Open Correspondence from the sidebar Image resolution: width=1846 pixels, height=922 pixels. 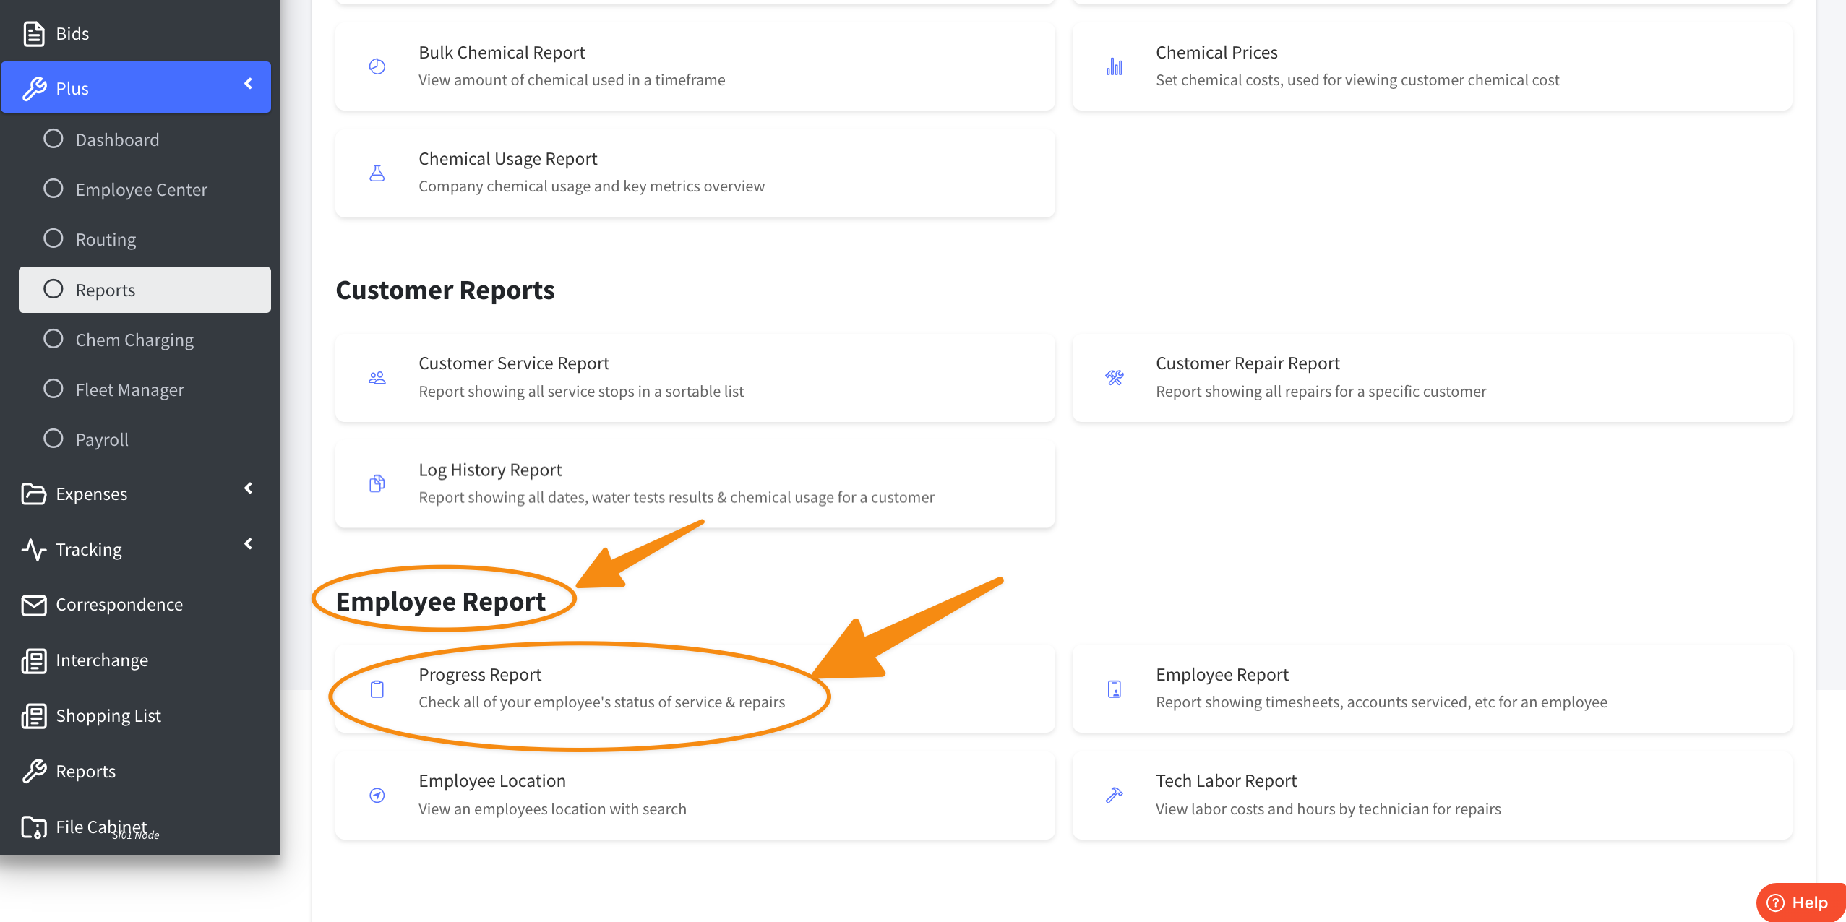coord(119,604)
